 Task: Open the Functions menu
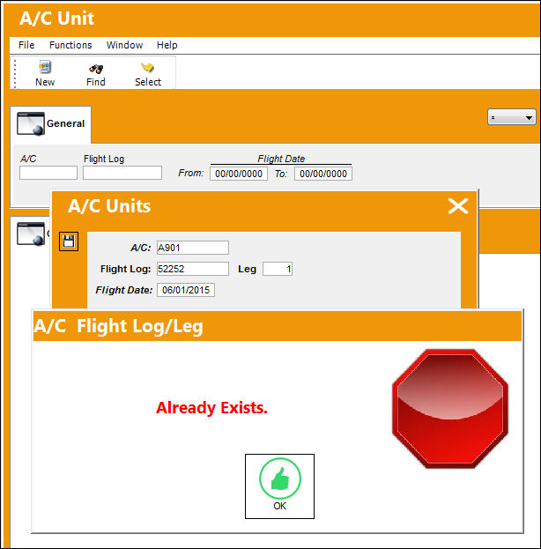70,45
